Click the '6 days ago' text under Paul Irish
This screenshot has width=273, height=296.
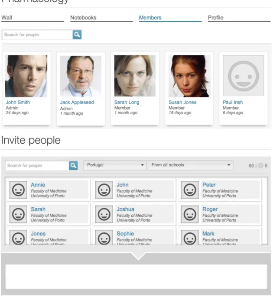point(233,113)
